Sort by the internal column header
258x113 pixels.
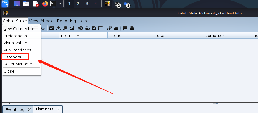pyautogui.click(x=83, y=36)
